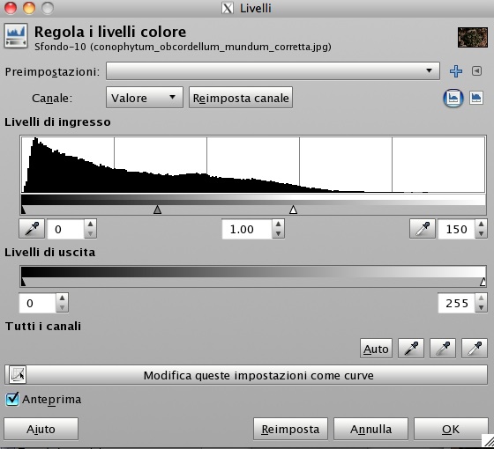Toggle the Anteprima checkbox
The image size is (494, 449).
12,400
